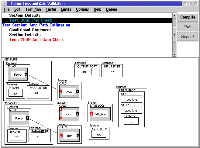Click black output pin A of upper dbm block
The height and width of the screenshot is (148, 200).
pos(78,92)
